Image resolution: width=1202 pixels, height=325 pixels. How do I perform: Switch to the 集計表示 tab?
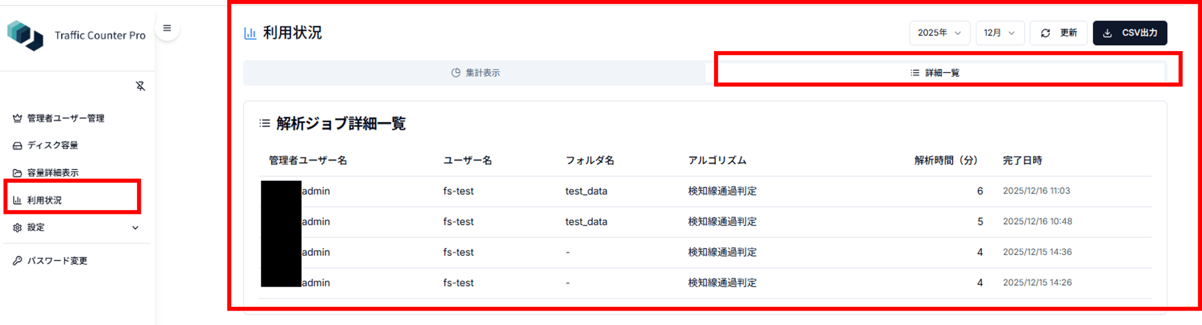click(x=475, y=73)
